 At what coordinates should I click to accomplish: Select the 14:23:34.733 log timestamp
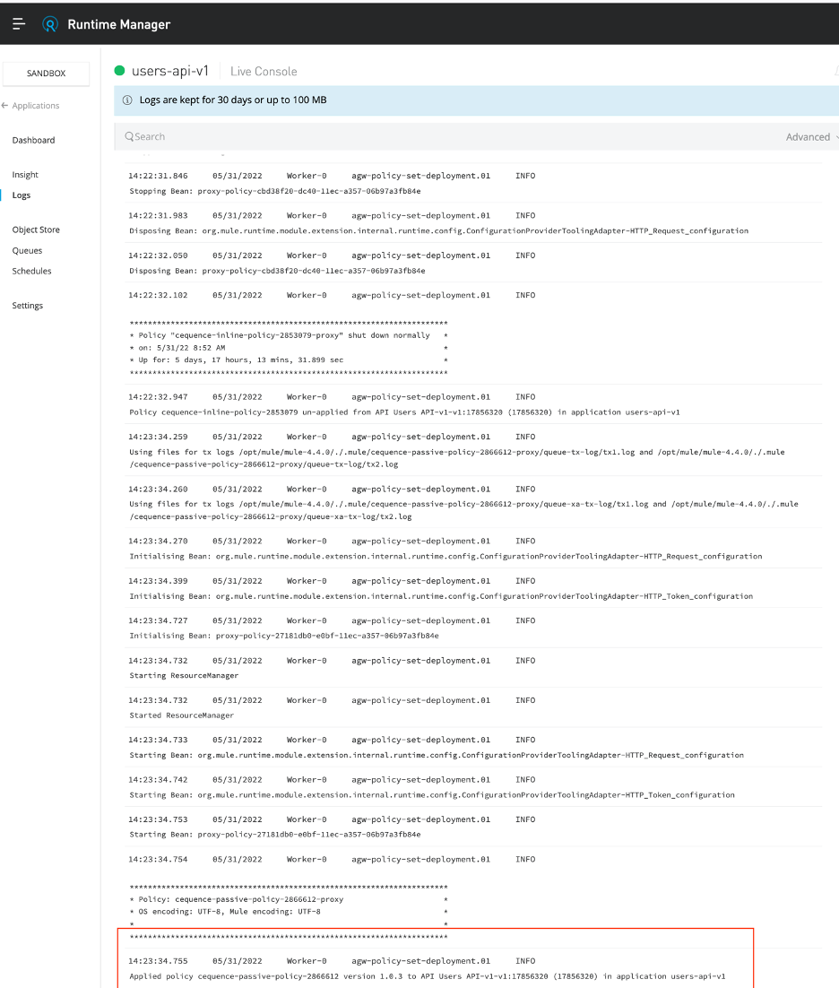click(158, 741)
